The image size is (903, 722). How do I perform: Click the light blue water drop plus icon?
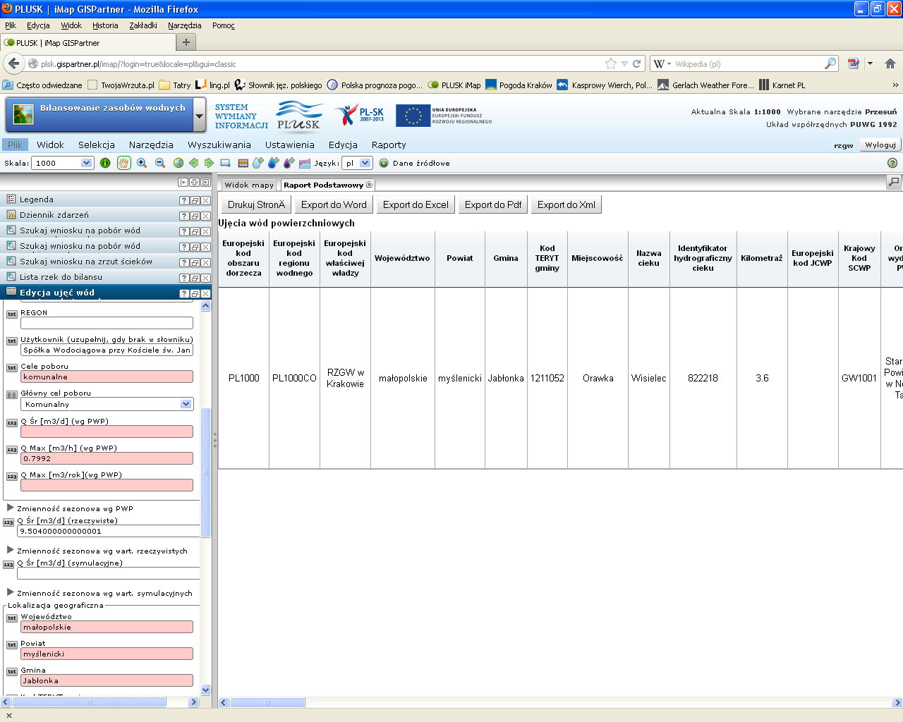257,163
